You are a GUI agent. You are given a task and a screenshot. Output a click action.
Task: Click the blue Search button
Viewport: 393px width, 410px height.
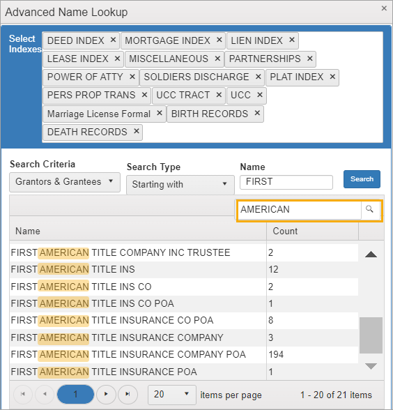[x=362, y=179]
